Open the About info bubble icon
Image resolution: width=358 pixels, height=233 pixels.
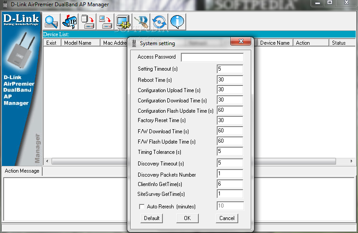coord(177,21)
